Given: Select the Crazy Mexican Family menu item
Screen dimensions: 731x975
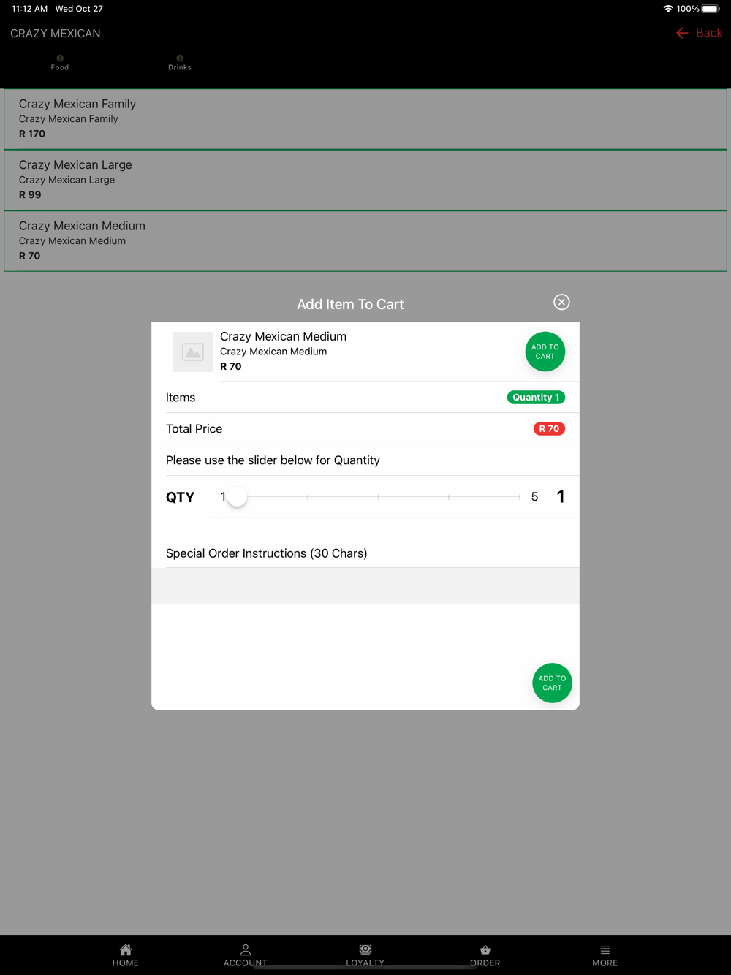Looking at the screenshot, I should point(365,119).
